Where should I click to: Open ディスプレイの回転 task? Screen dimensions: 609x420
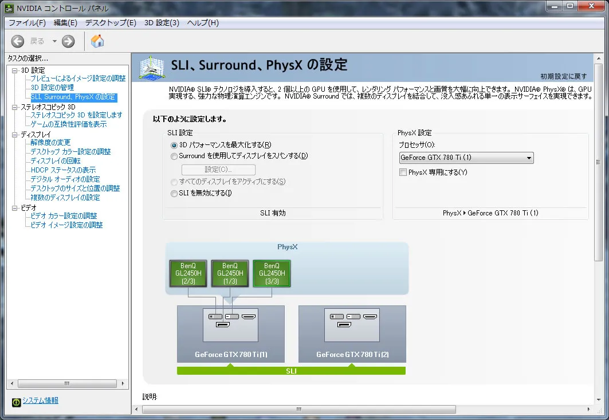click(56, 161)
